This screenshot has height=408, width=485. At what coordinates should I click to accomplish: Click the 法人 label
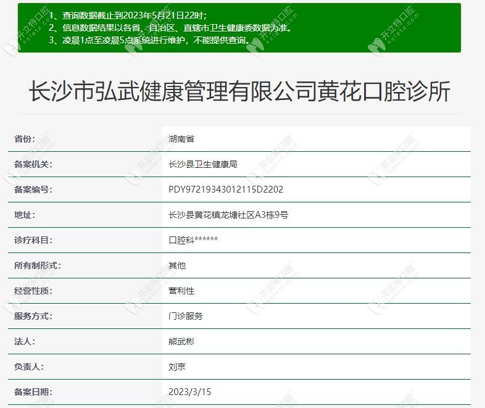pyautogui.click(x=25, y=341)
